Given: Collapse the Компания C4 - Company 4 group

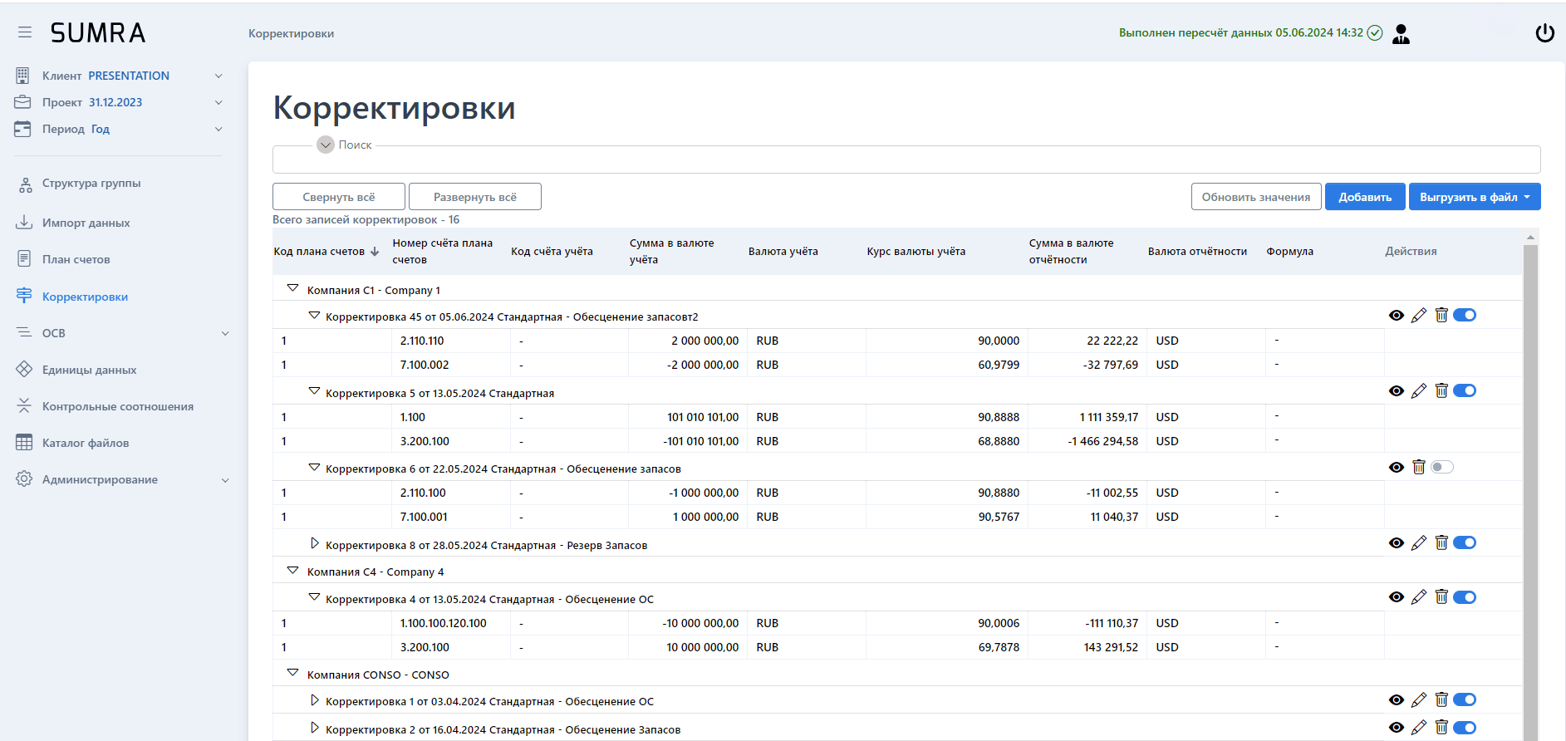Looking at the screenshot, I should click(292, 571).
